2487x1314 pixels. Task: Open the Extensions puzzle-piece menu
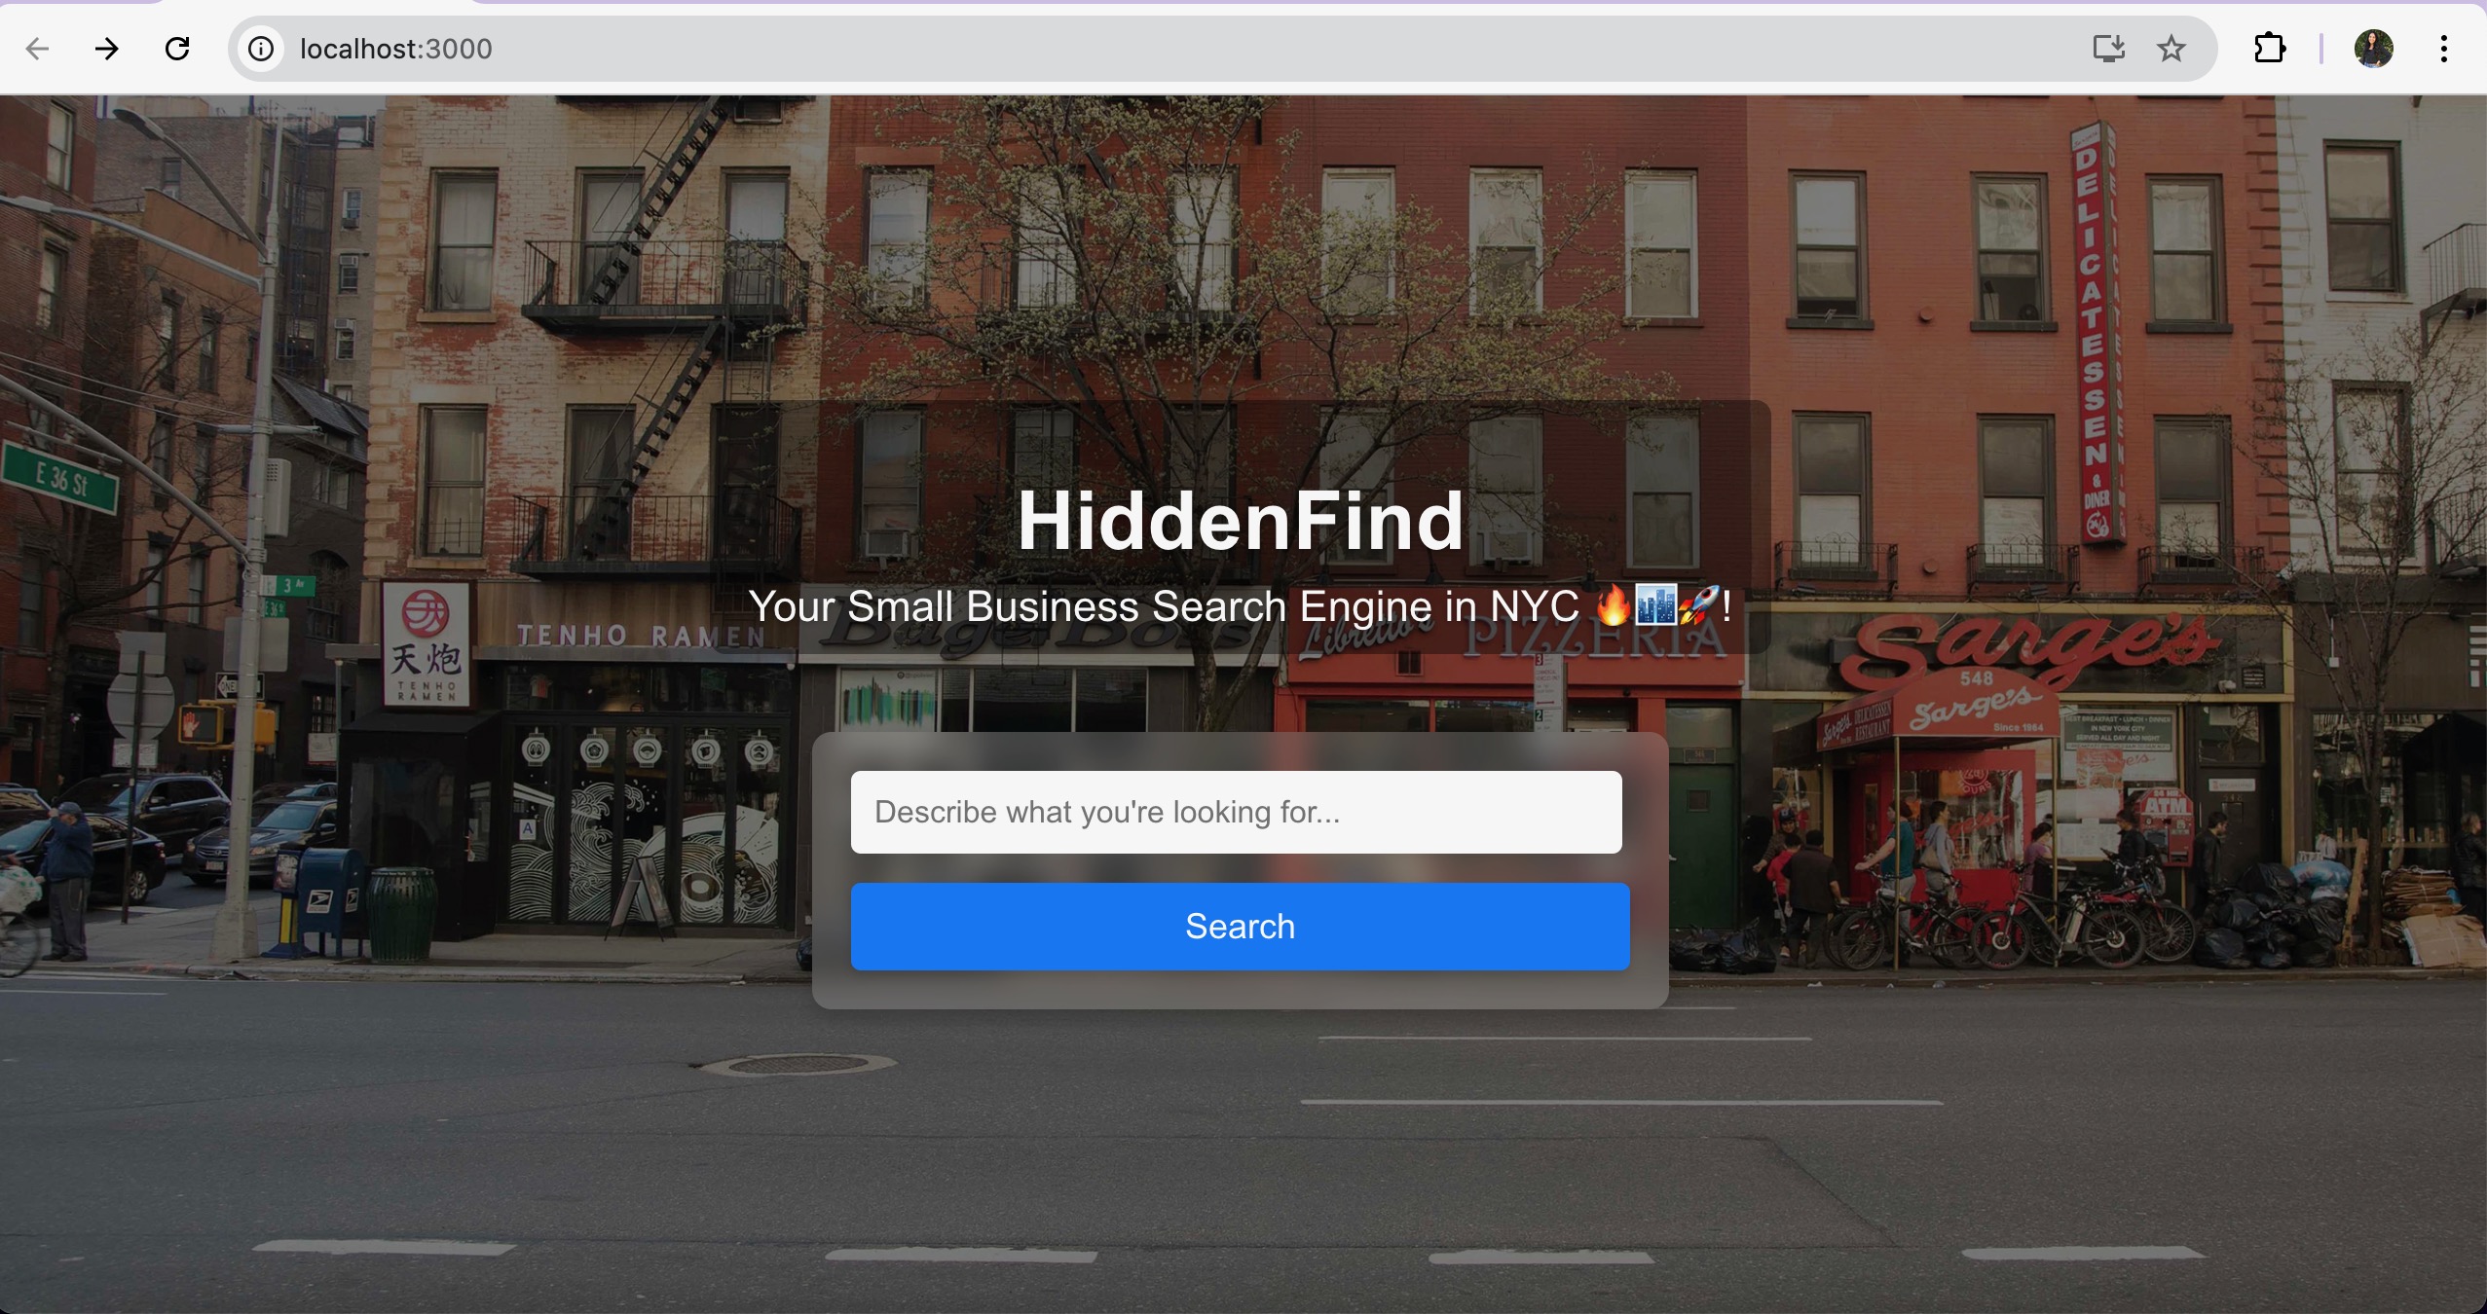2270,49
